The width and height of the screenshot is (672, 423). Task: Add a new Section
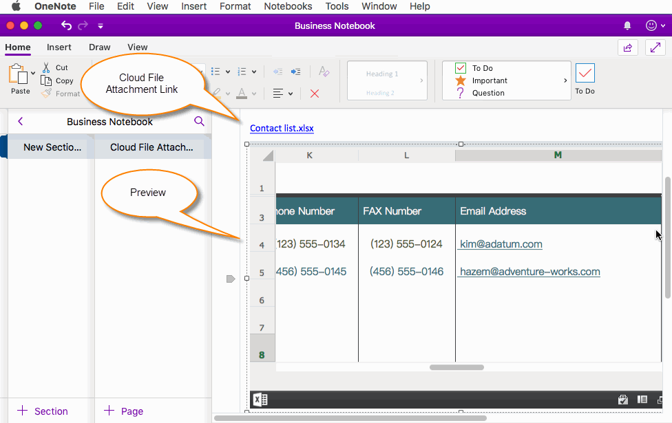click(43, 411)
